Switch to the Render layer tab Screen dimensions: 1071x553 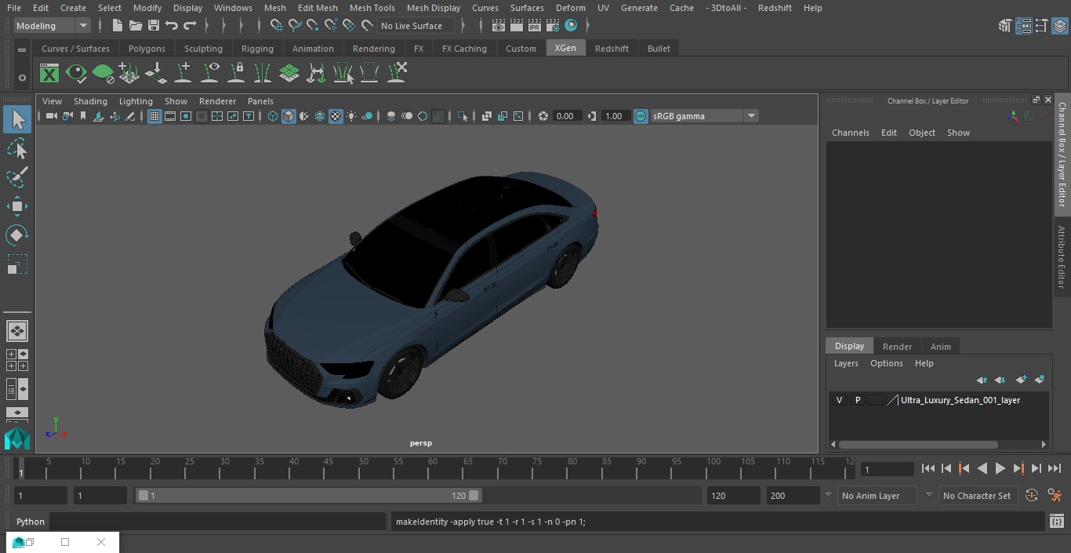coord(897,347)
